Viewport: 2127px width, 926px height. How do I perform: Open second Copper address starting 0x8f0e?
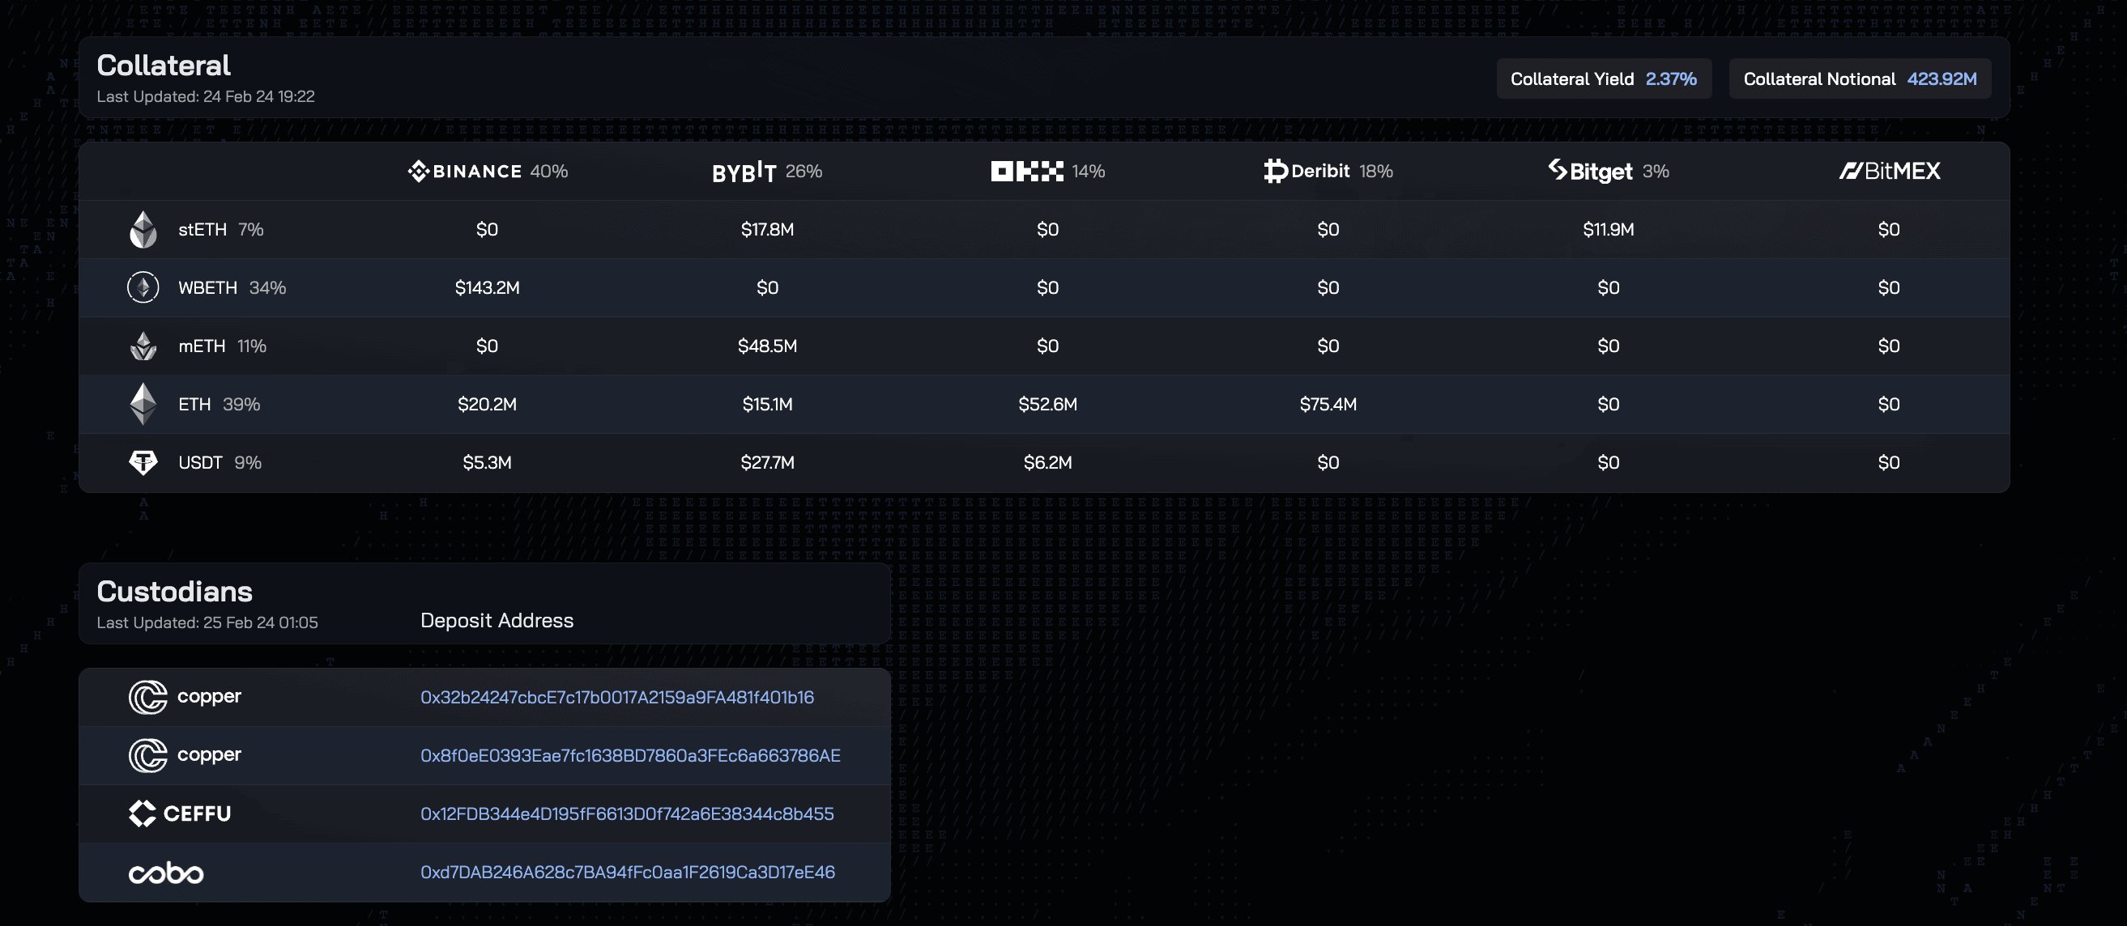[x=630, y=755]
